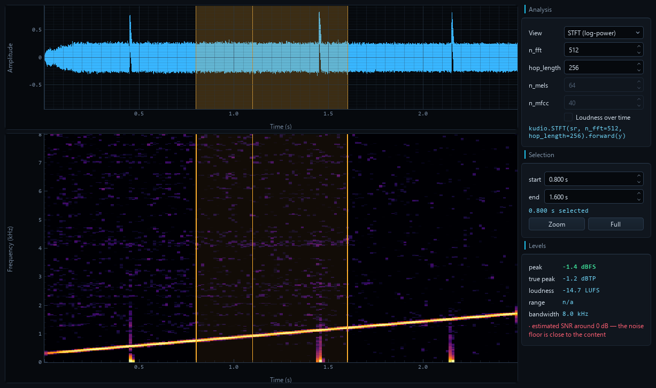Open the View dropdown showing STFT (log-power)
Viewport: 656px width, 388px height.
(x=604, y=33)
